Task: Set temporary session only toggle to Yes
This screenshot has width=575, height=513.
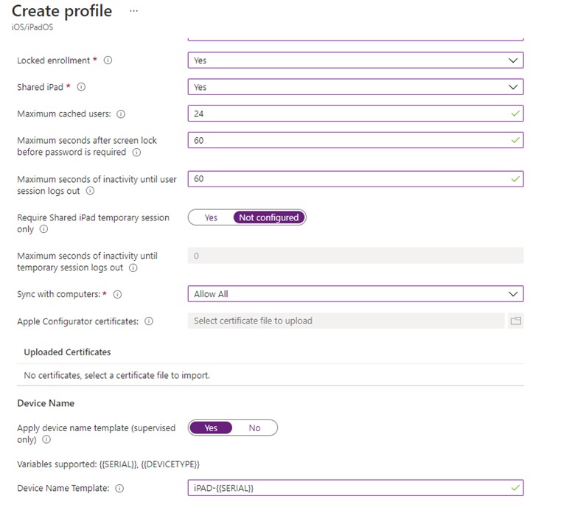Action: tap(211, 217)
